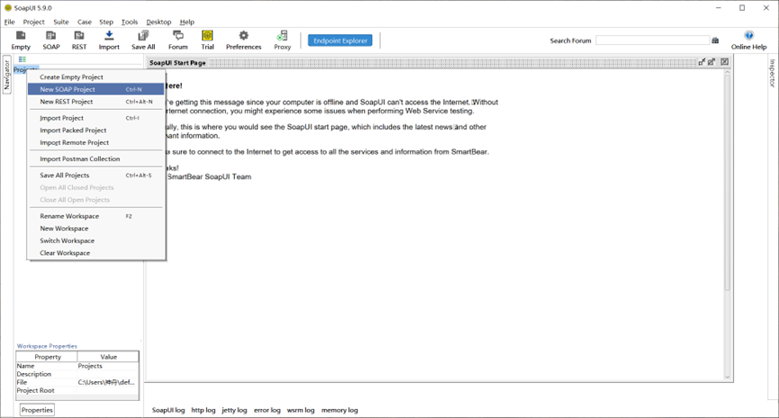Click in the Search Forum field
The image size is (779, 418).
pos(652,41)
